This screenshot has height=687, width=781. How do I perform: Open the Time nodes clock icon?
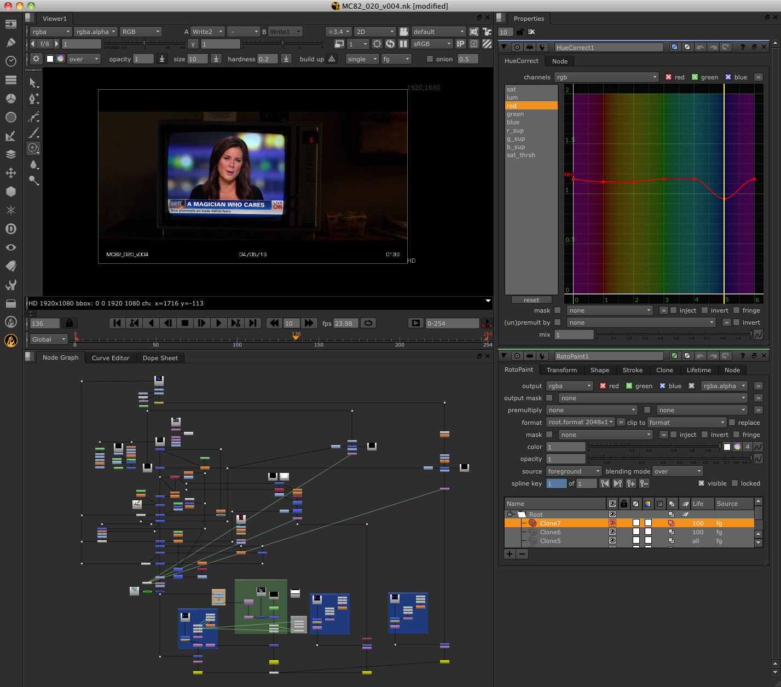point(10,61)
